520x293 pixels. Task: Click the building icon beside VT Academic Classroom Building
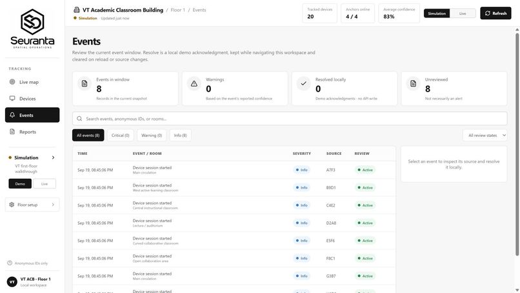(x=77, y=10)
